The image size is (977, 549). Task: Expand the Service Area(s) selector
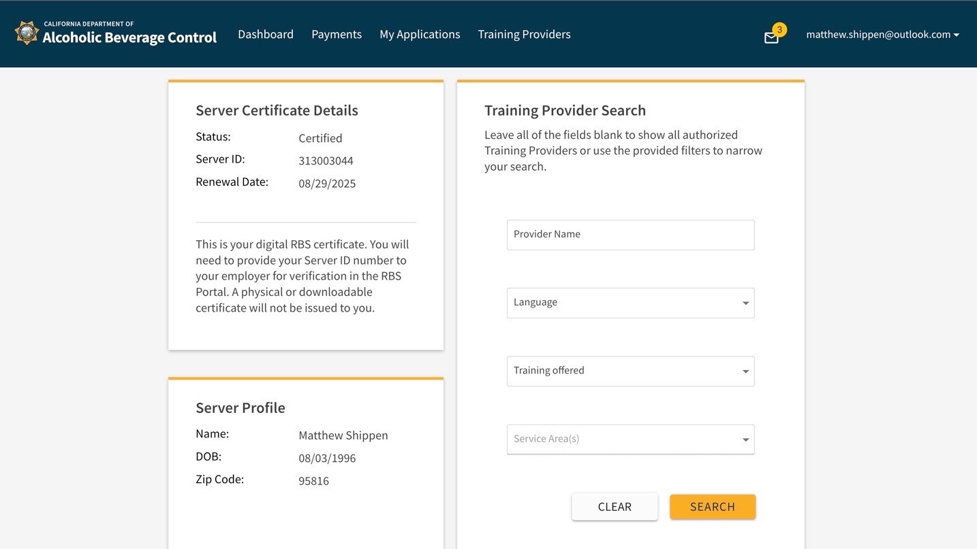[x=630, y=439]
